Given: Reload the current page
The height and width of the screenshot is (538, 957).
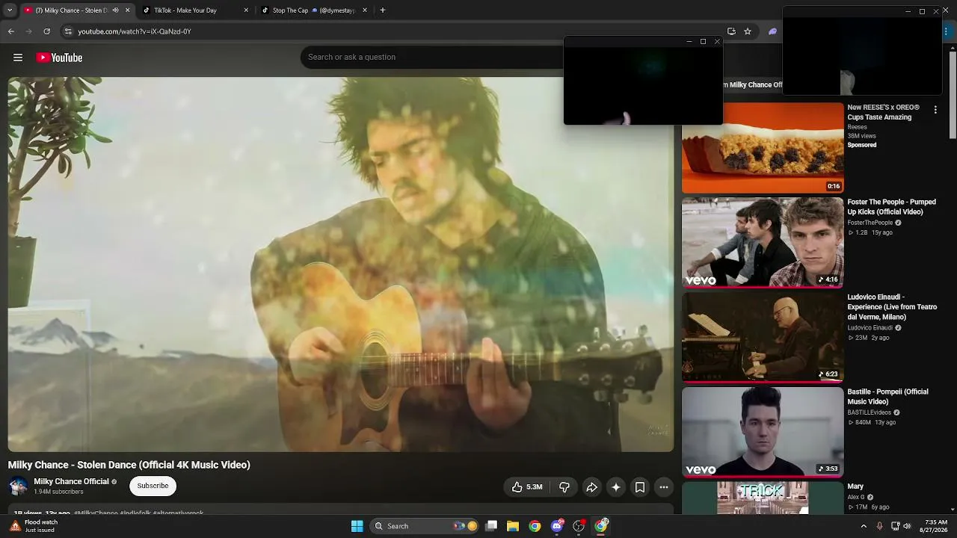Looking at the screenshot, I should pos(47,31).
